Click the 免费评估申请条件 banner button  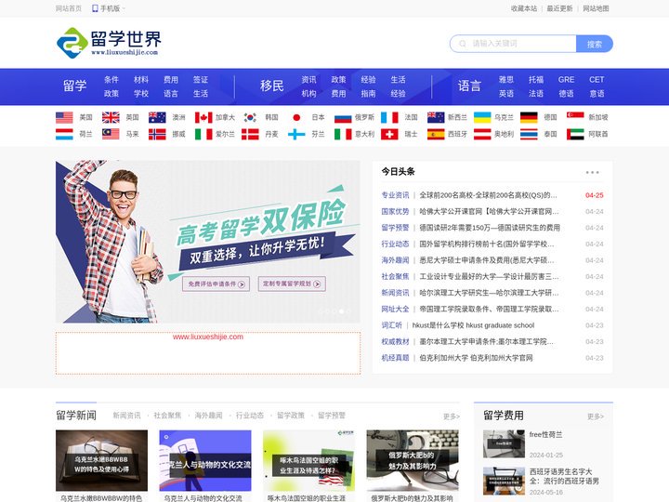[x=216, y=284]
